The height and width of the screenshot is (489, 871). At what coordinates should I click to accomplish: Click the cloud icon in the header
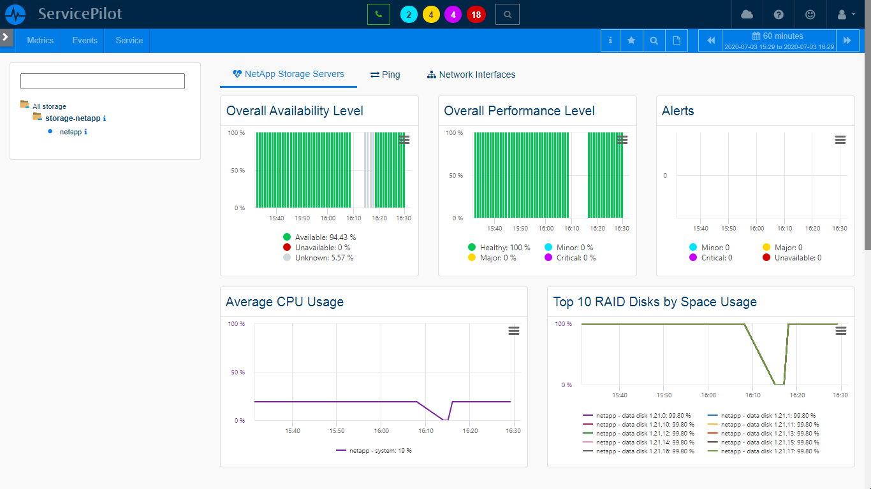point(747,14)
